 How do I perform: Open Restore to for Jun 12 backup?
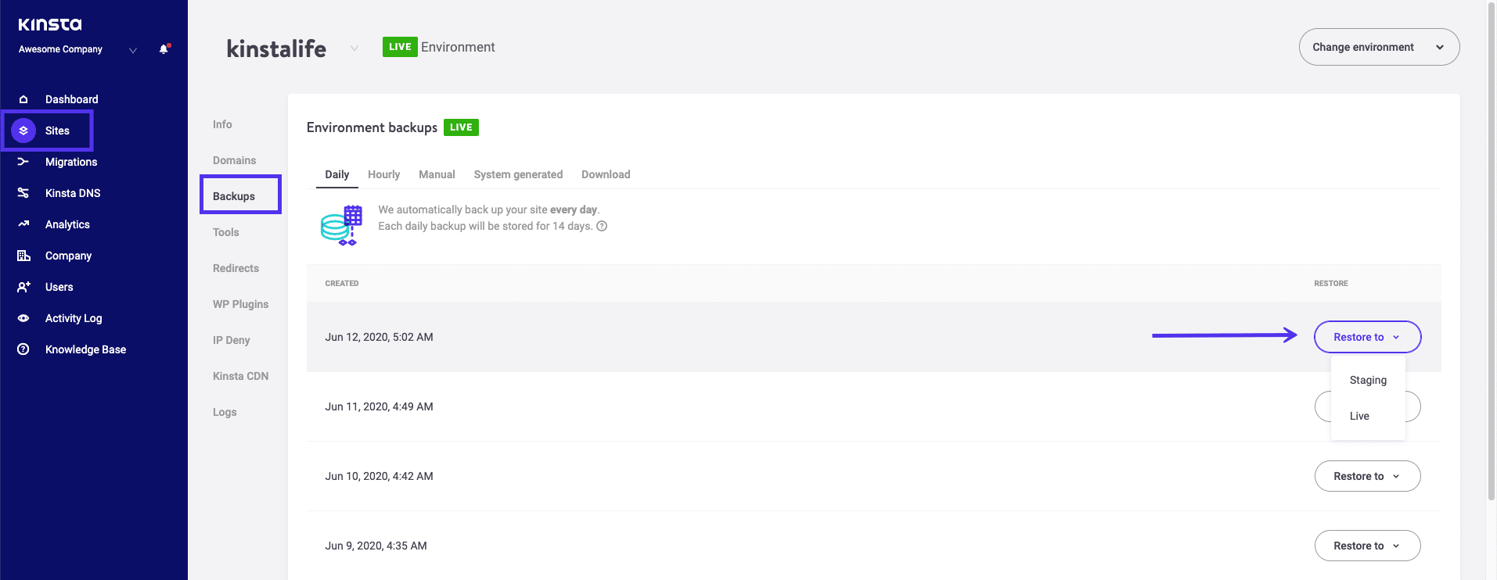[1367, 337]
